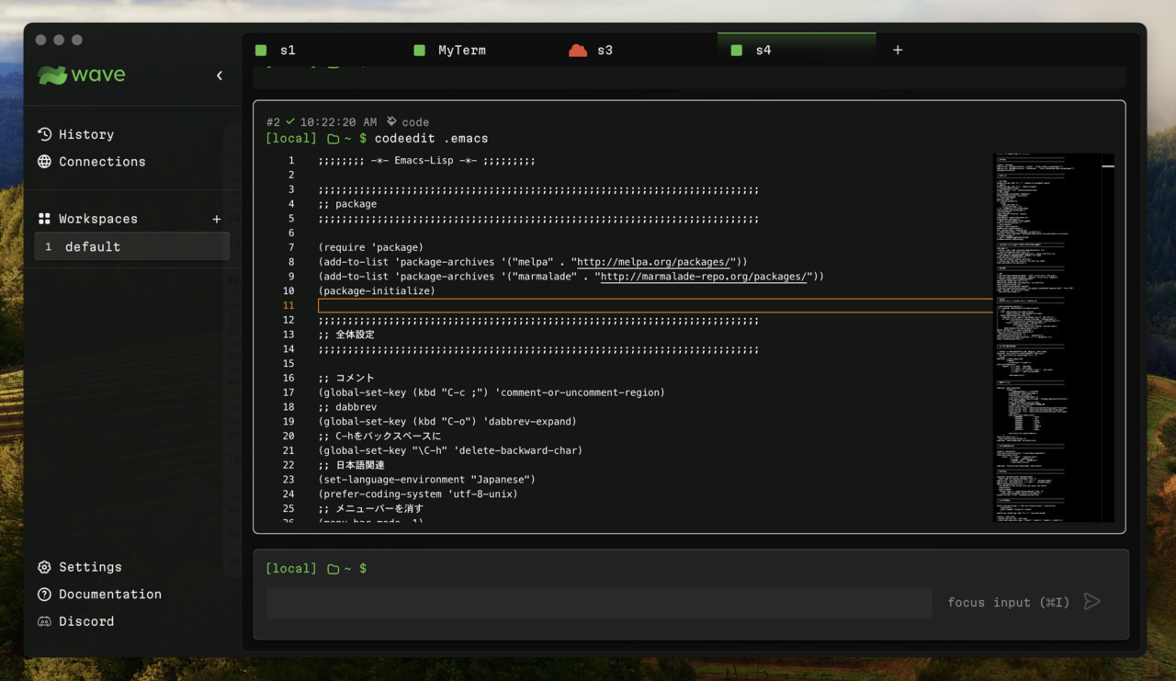The image size is (1176, 681).
Task: Open Settings from sidebar
Action: [89, 567]
